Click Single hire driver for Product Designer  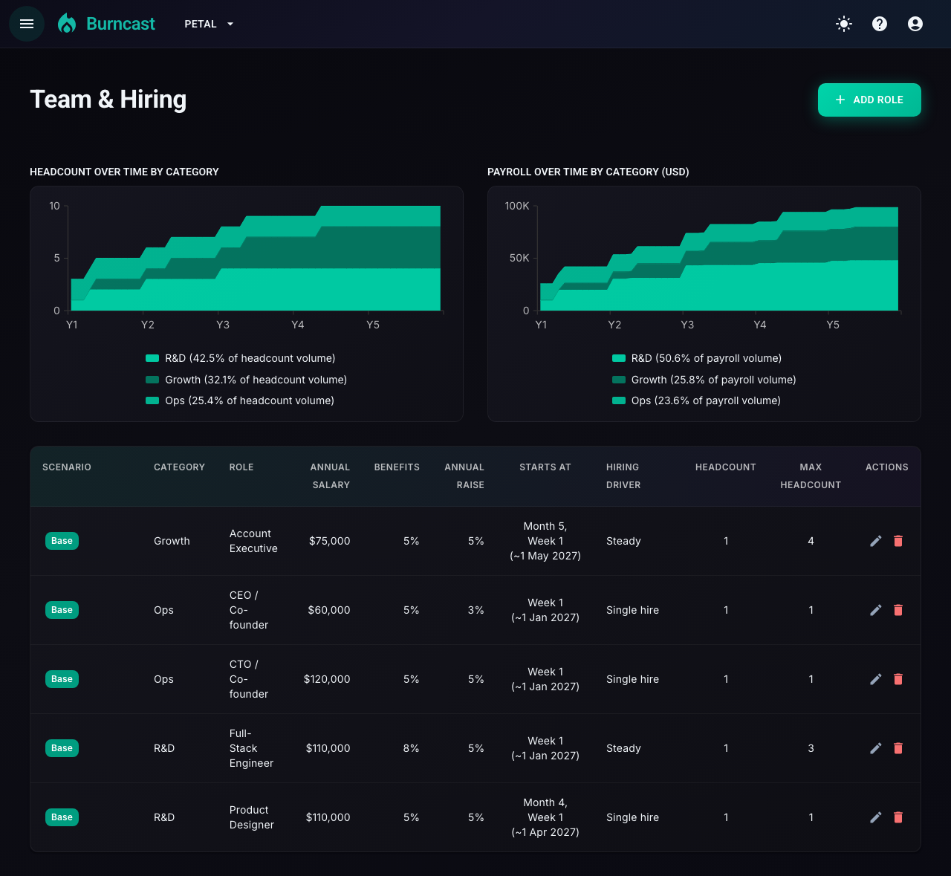point(632,817)
